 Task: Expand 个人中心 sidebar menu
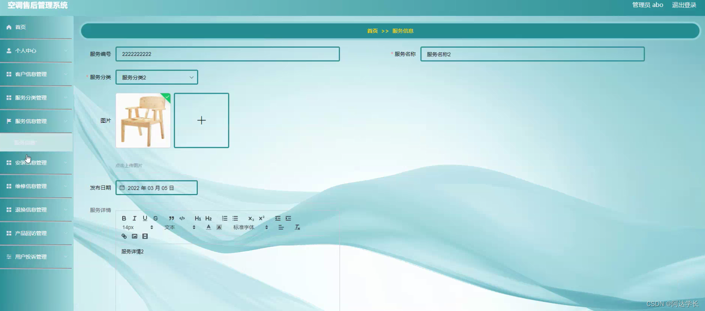pos(36,51)
